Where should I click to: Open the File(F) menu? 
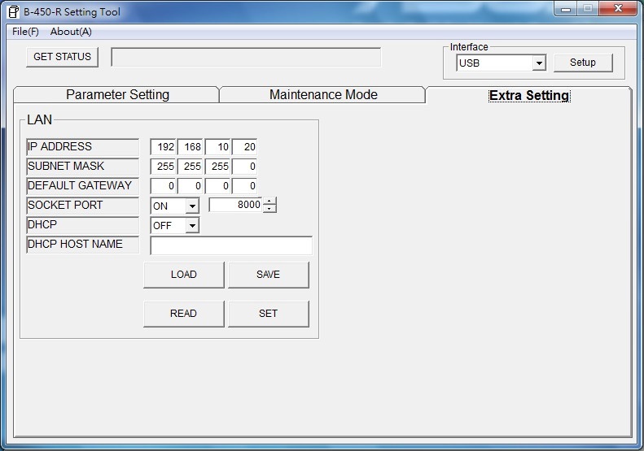click(25, 32)
